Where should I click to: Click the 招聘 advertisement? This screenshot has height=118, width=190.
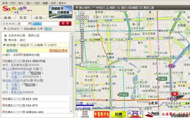pyautogui.click(x=118, y=114)
